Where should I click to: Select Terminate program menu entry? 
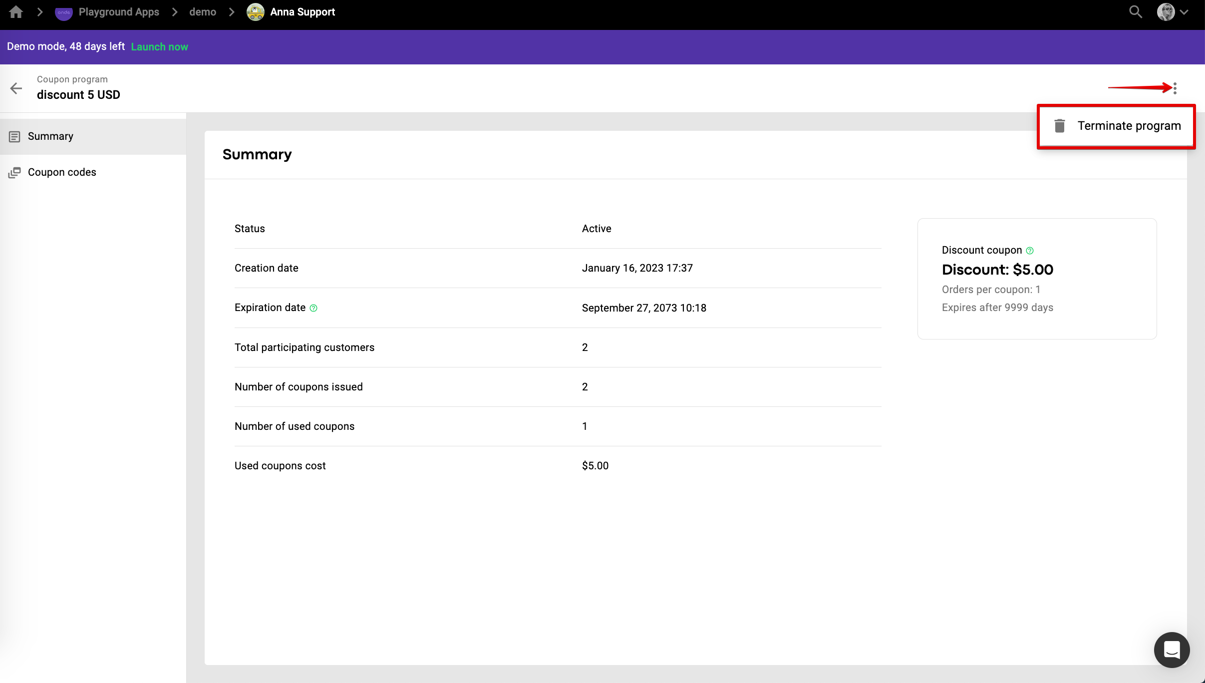click(x=1129, y=126)
